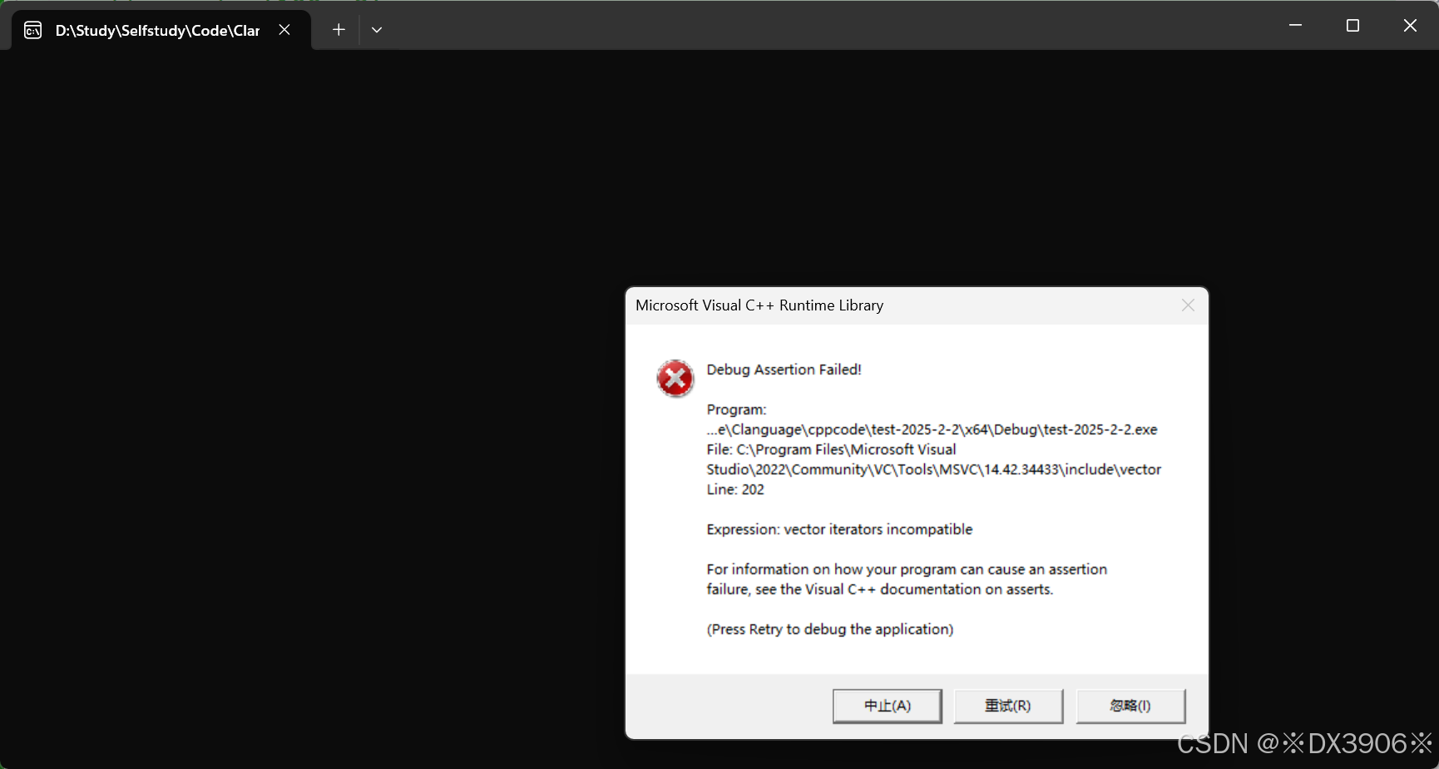Close the terminal window

[1410, 26]
